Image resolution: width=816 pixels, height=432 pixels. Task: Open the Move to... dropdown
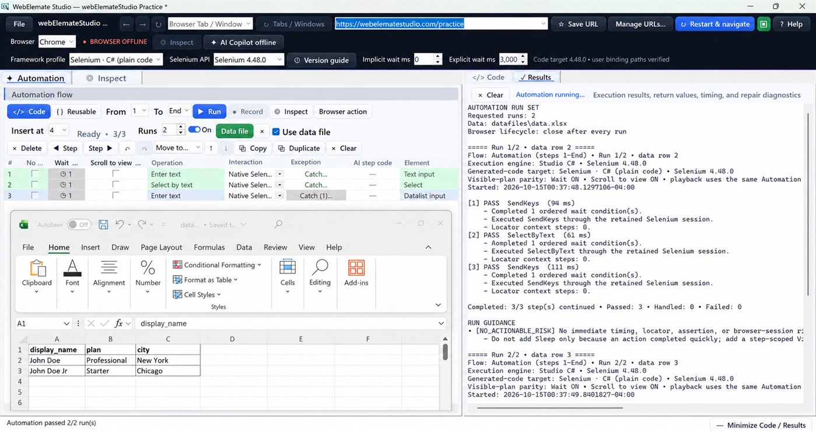(x=178, y=148)
